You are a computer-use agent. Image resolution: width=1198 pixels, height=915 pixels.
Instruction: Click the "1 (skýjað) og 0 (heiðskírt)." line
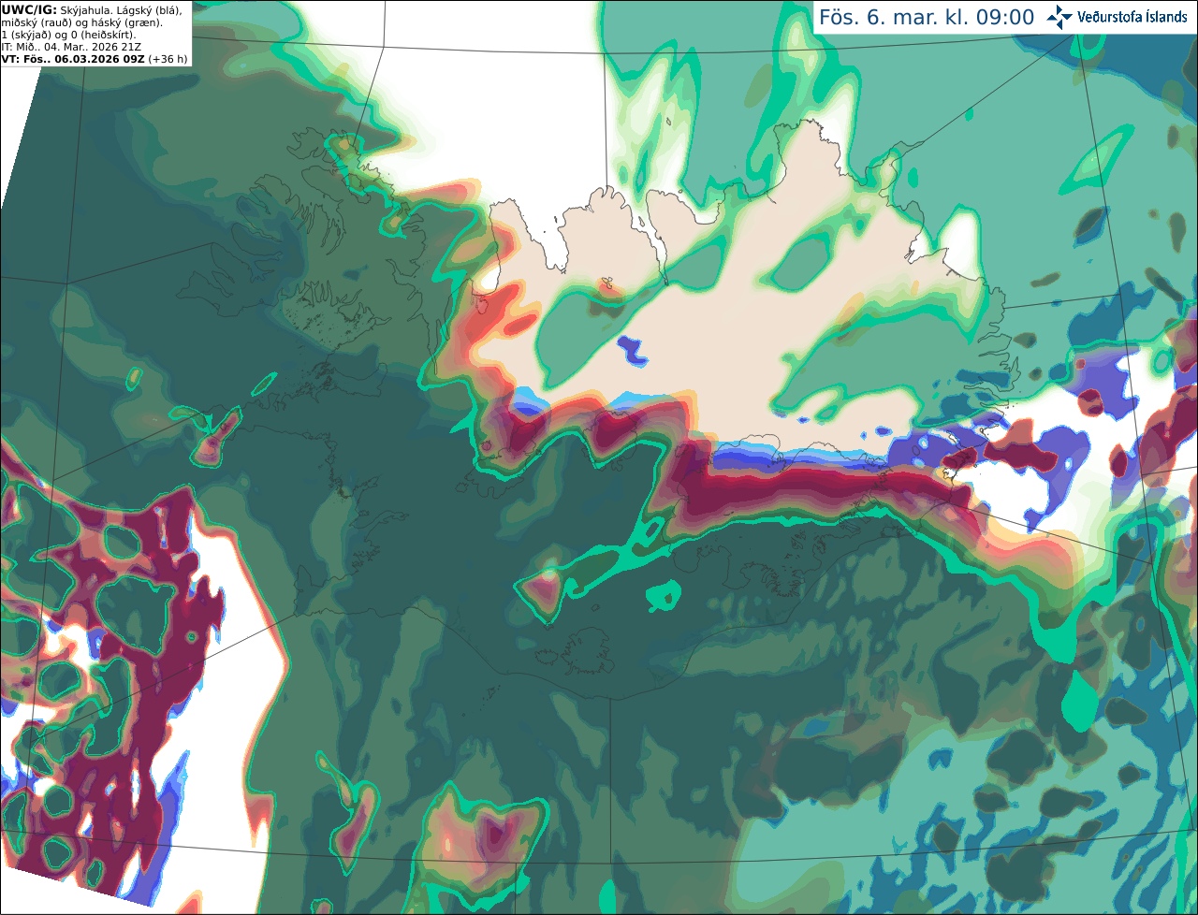(68, 35)
